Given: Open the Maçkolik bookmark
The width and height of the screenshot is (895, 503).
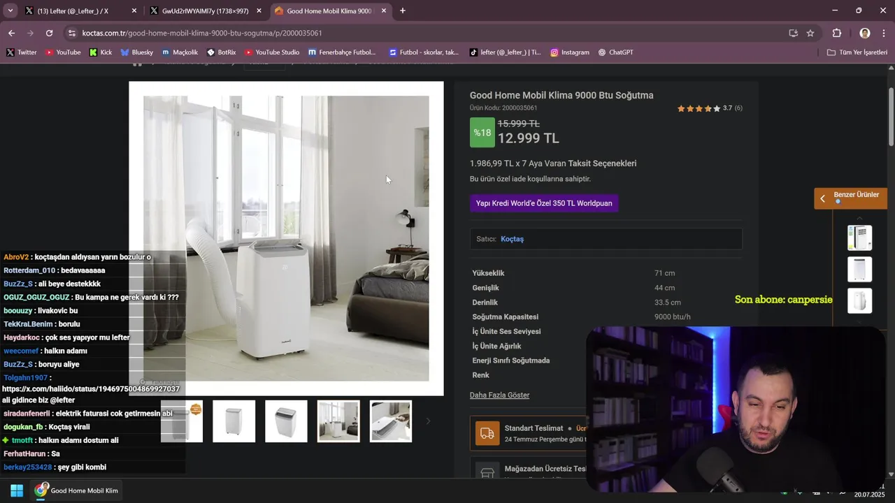Looking at the screenshot, I should click(180, 52).
